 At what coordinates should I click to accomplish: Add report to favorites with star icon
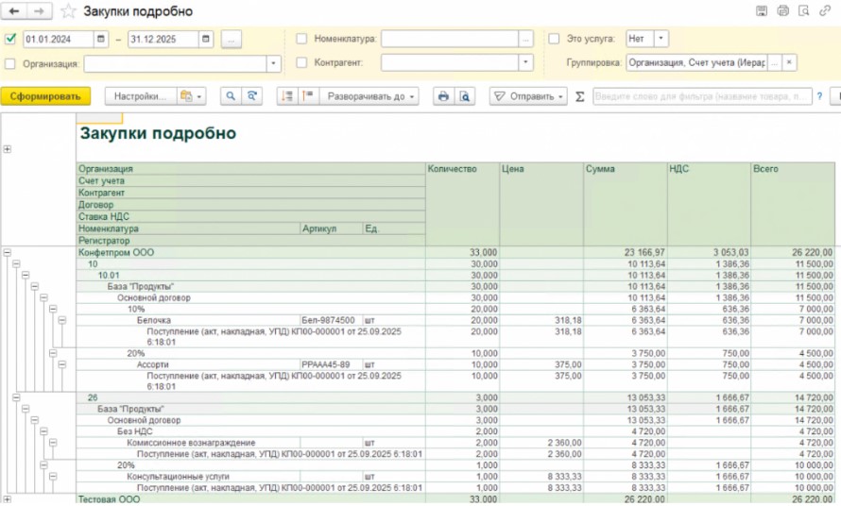(x=68, y=11)
